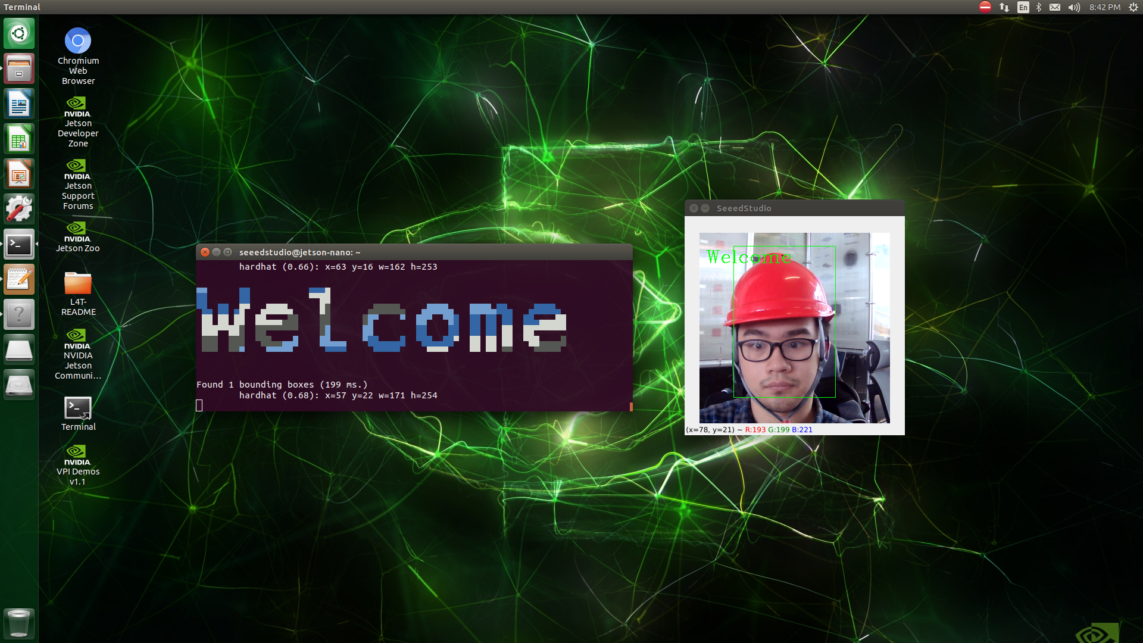Click the Welcome ASCII art in terminal
Image resolution: width=1143 pixels, height=643 pixels.
coord(382,320)
